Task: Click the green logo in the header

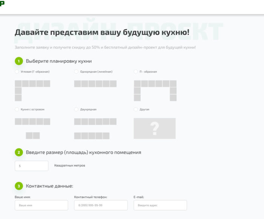Action: [2, 3]
